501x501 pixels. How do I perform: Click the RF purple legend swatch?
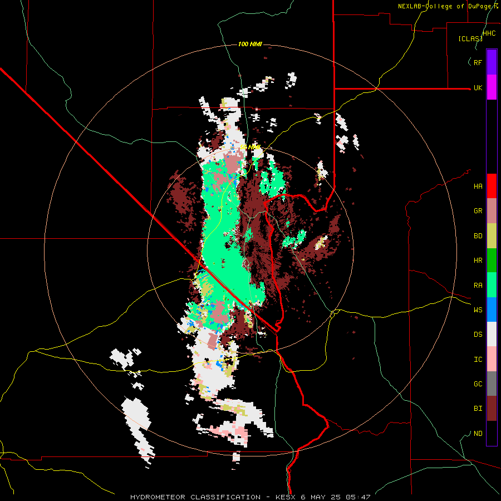tap(492, 62)
